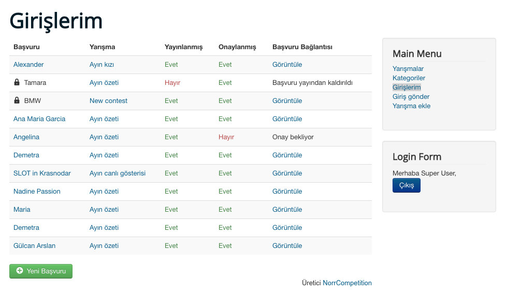Open SLOT in Krasnodar entry
This screenshot has height=293, width=506.
pyautogui.click(x=42, y=173)
